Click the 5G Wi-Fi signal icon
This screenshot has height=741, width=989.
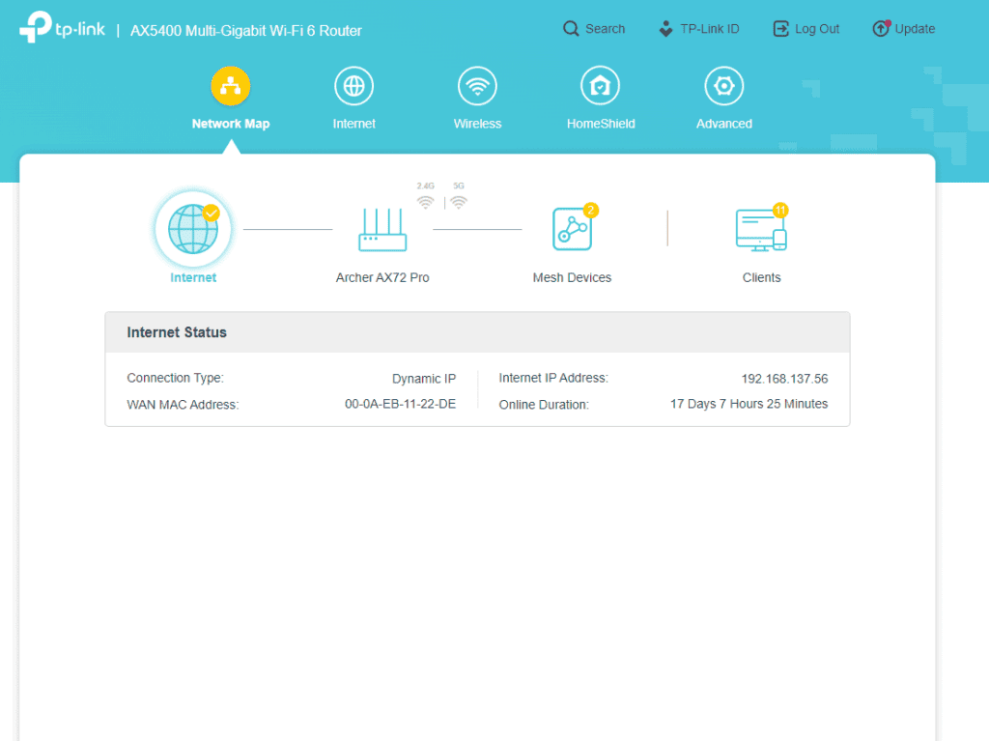[x=459, y=202]
